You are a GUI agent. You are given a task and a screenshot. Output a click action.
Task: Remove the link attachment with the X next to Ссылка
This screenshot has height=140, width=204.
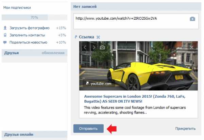[x=98, y=37]
